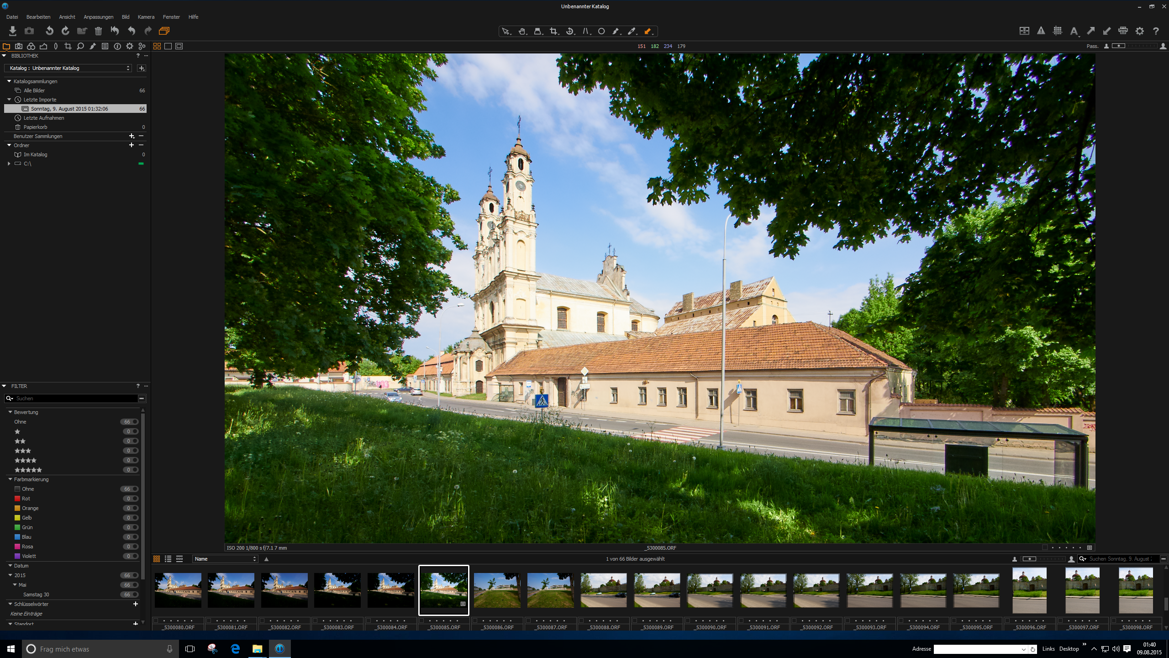Toggle the Rot color tag filter
Image resolution: width=1169 pixels, height=658 pixels.
point(135,499)
